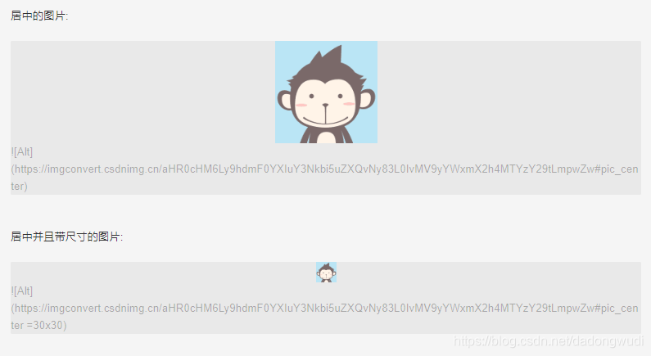
Task: Click the monkey's spiky hair tuft in large image
Action: [x=332, y=56]
